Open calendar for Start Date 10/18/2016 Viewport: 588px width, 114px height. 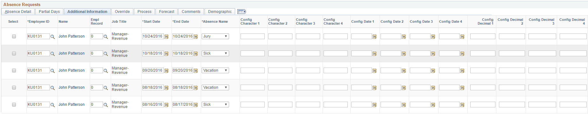166,54
